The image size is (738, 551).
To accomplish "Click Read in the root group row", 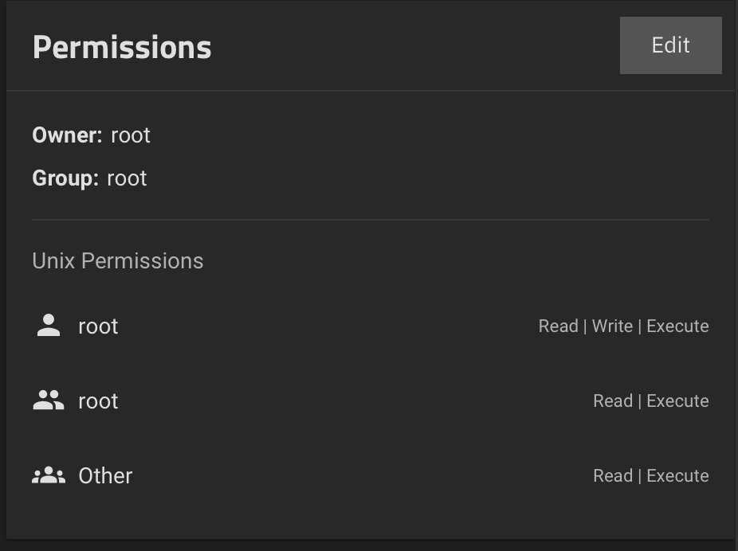I will point(613,401).
